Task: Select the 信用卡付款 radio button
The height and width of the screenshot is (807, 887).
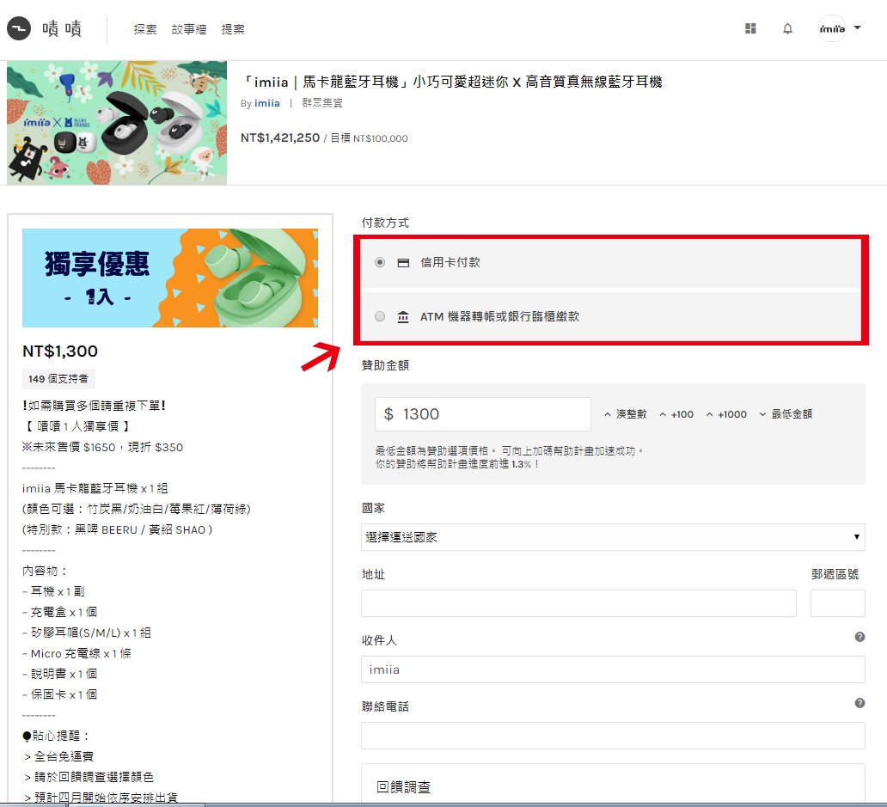Action: [x=380, y=262]
